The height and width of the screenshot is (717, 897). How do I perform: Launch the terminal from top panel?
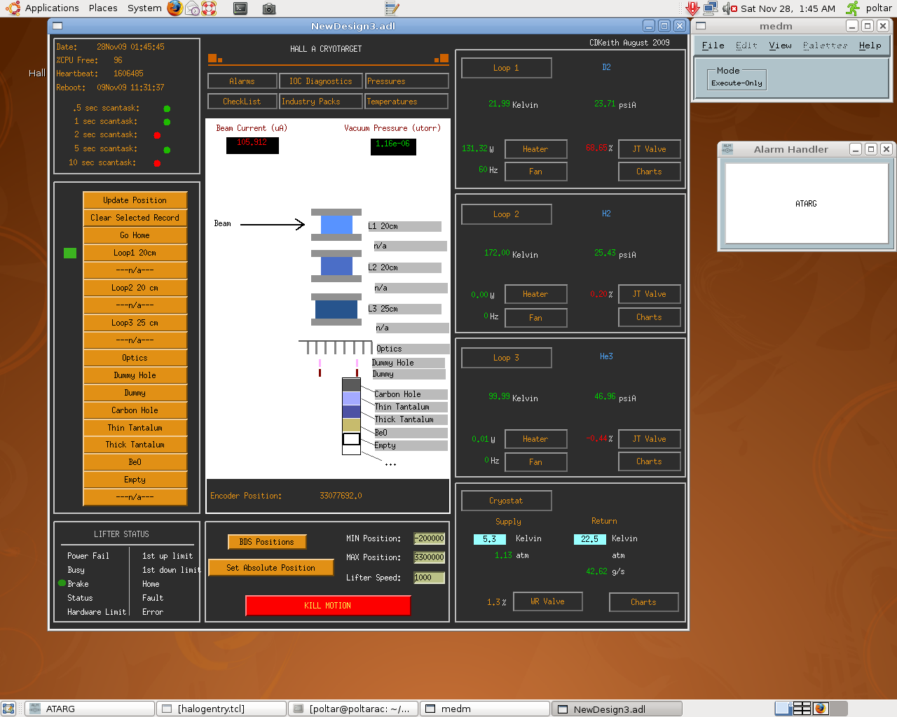pos(240,8)
